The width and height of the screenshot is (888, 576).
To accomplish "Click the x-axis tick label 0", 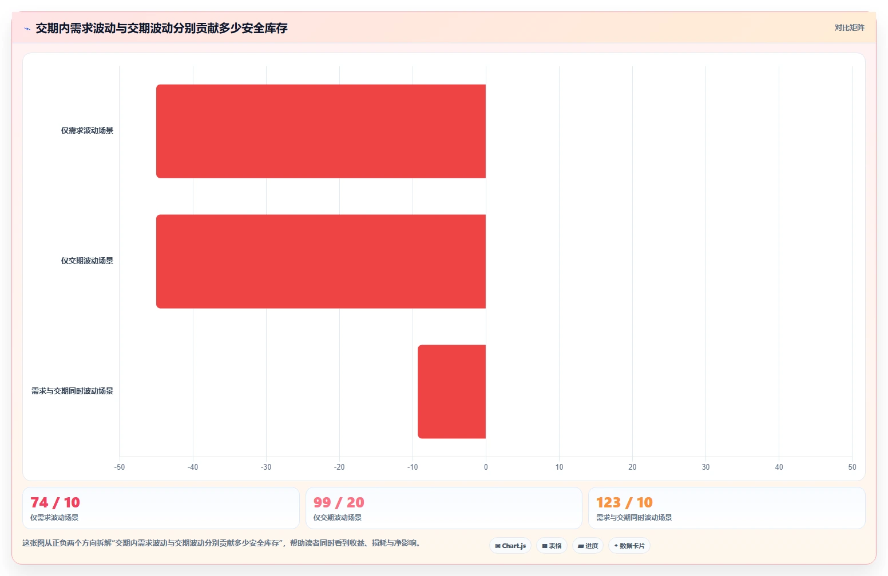I will pyautogui.click(x=486, y=467).
